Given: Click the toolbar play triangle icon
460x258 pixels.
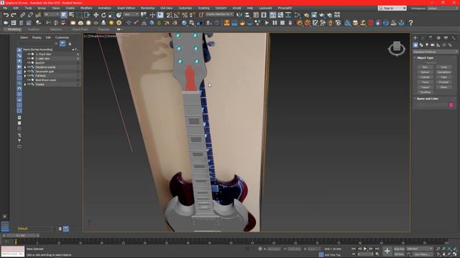Looking at the screenshot, I should (267, 22).
